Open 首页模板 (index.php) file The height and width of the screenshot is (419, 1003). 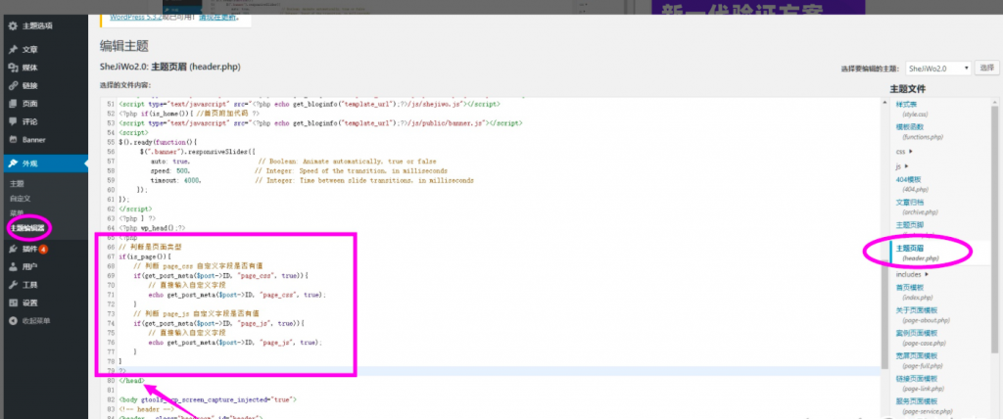tap(914, 293)
